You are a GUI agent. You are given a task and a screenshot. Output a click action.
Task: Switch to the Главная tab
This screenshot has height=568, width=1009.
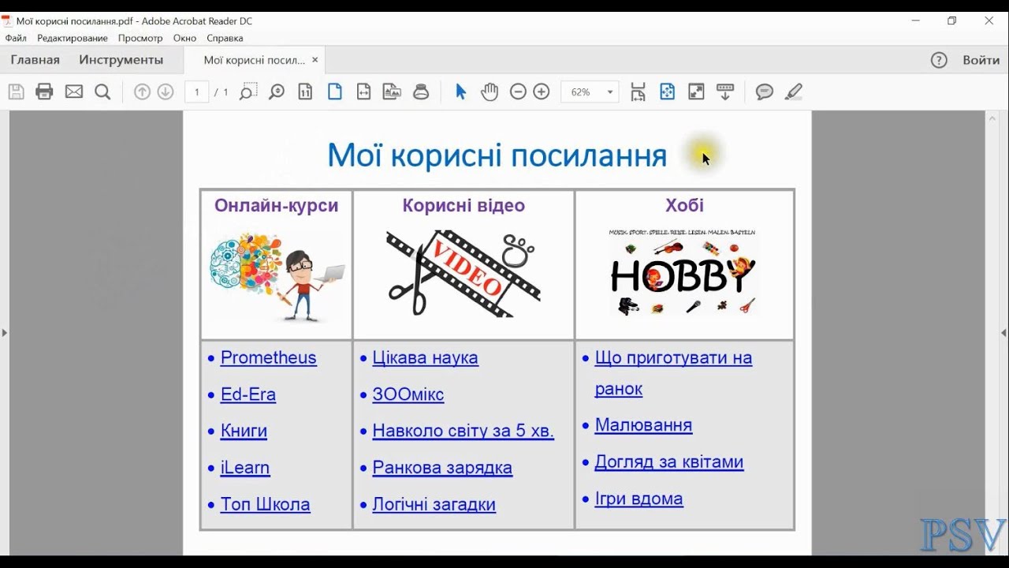[35, 60]
